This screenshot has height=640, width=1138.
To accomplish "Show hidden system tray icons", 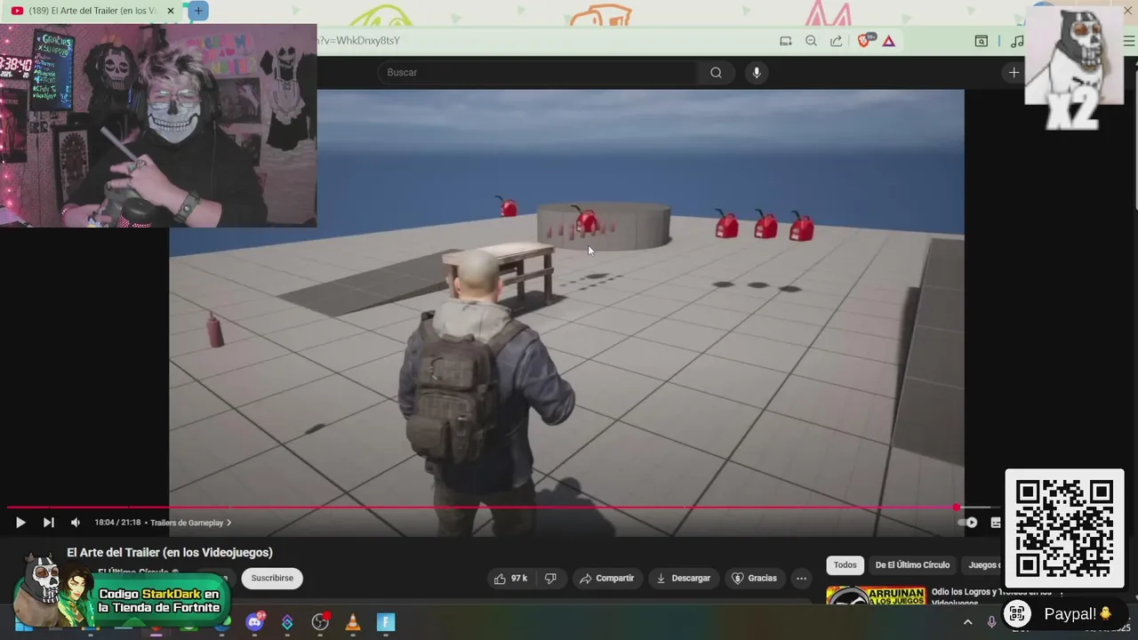I will [x=968, y=622].
